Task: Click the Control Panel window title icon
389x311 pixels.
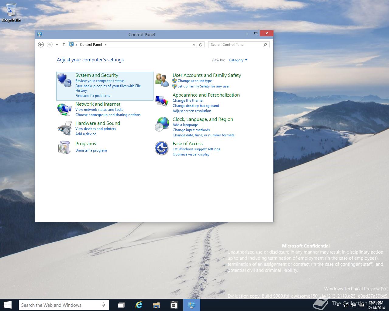Action: pos(40,34)
